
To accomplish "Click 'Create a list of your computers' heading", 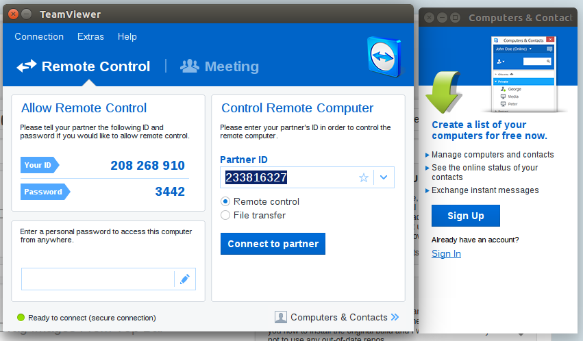I will point(489,130).
